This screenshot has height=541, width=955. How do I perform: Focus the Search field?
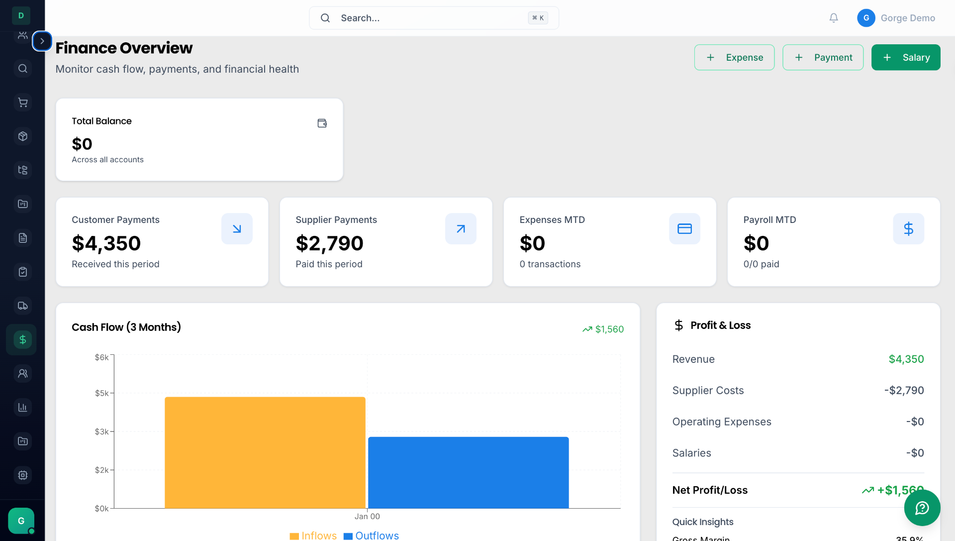[434, 18]
